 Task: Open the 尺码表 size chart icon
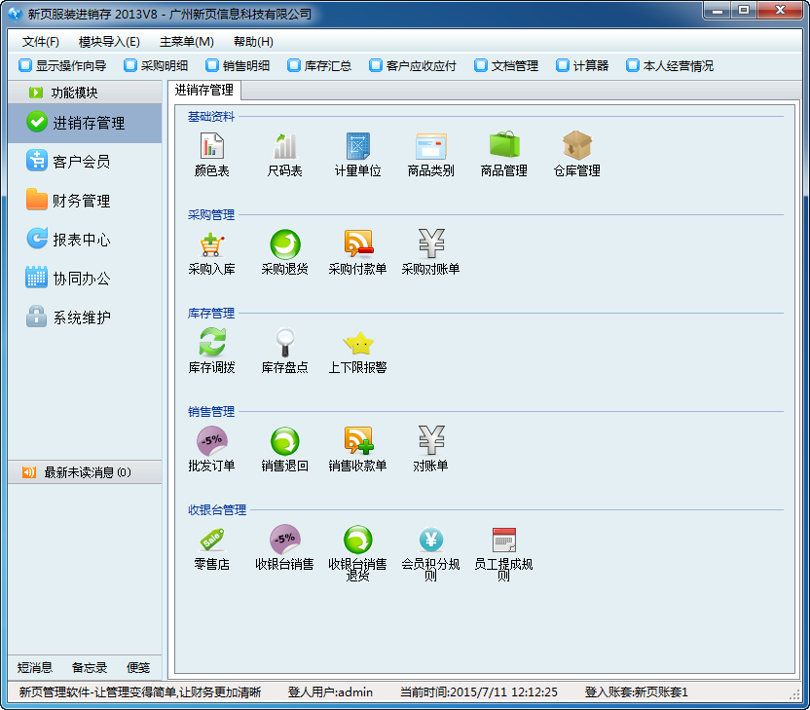[284, 147]
